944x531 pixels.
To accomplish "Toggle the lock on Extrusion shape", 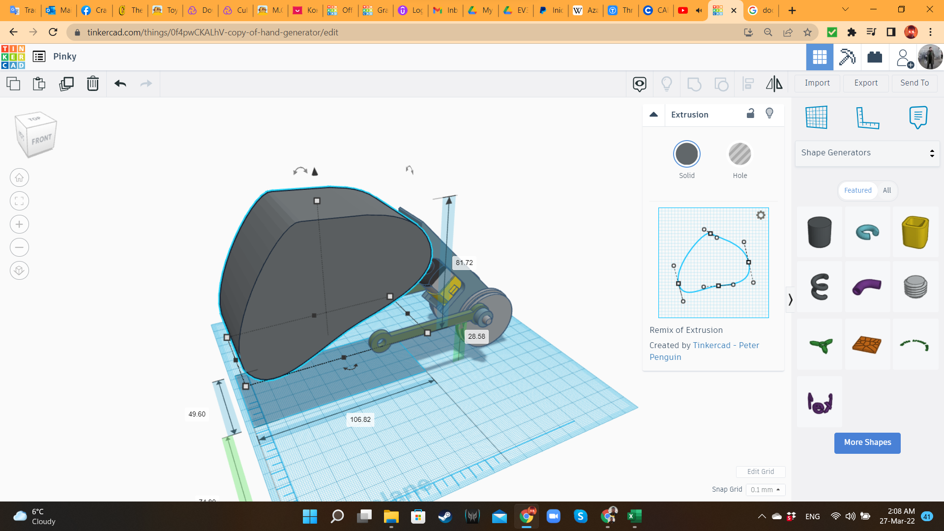I will point(750,114).
